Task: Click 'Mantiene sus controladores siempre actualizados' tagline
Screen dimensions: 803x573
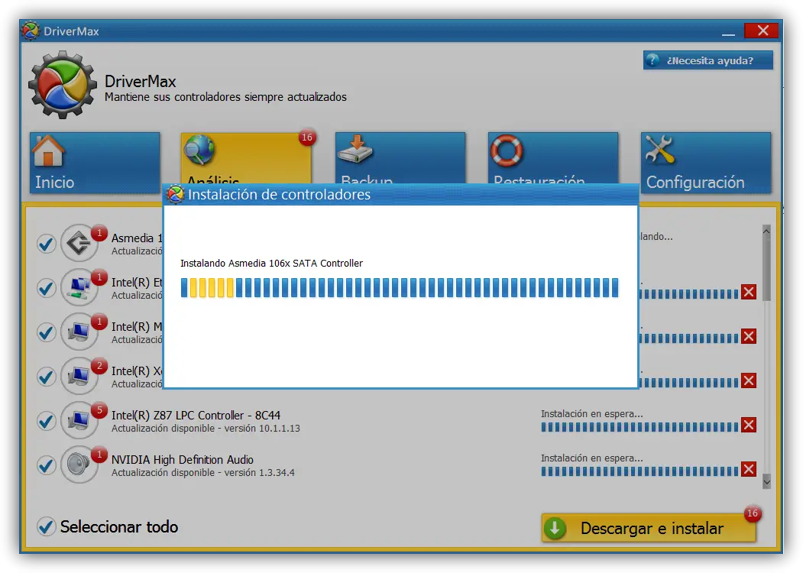Action: 225,97
